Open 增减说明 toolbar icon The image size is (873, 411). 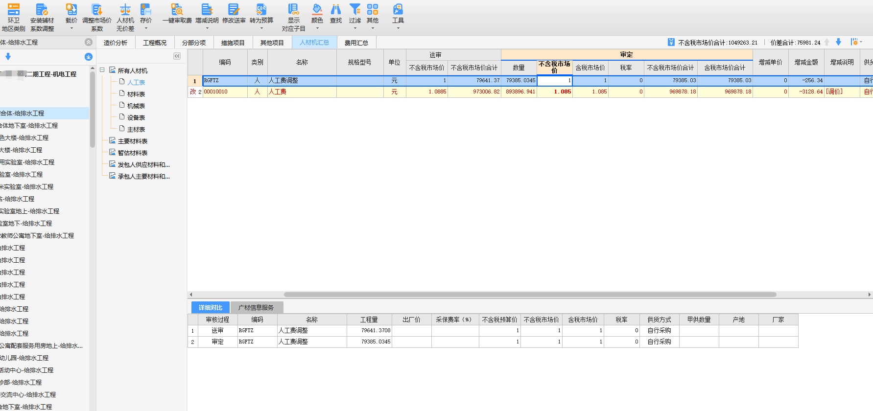207,9
